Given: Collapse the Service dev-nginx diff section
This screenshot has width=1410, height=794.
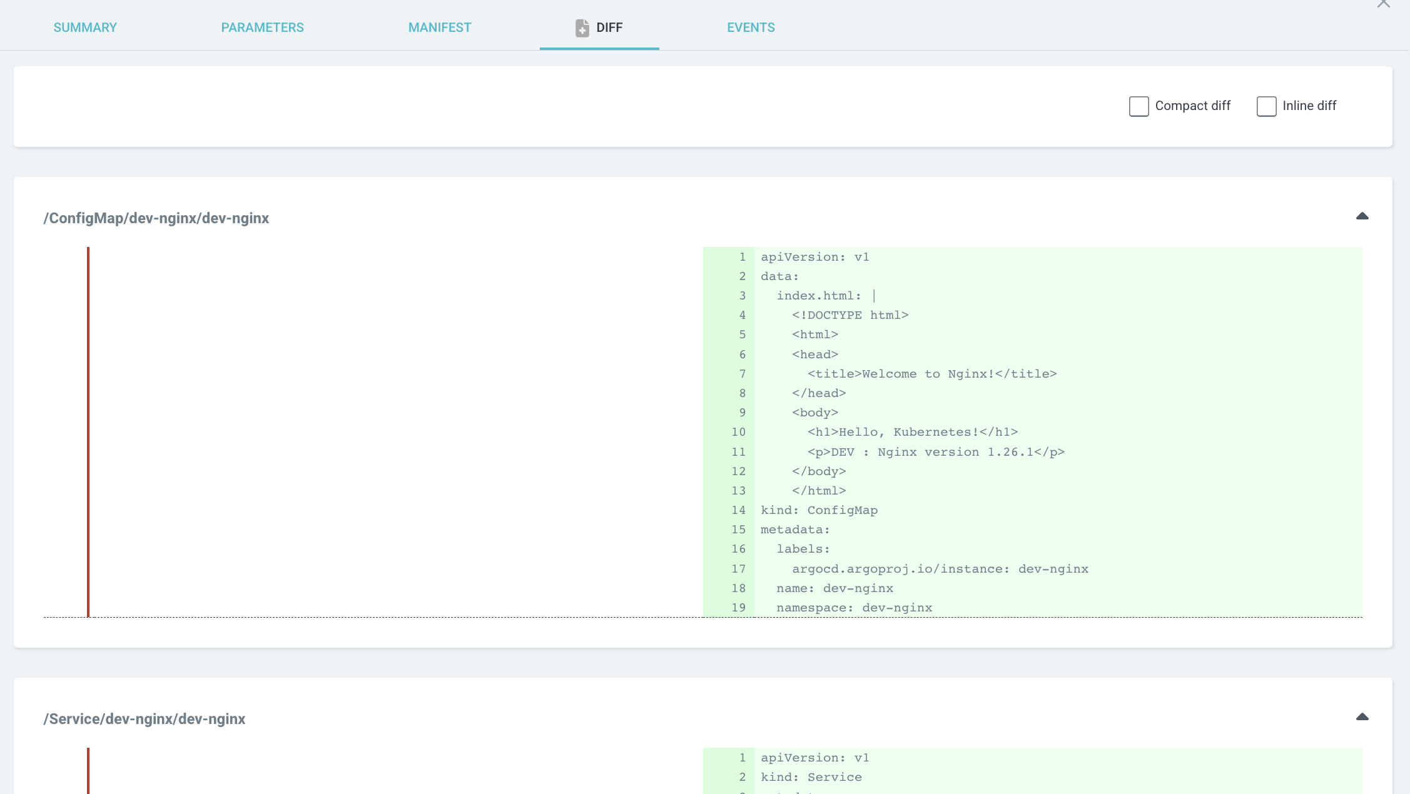Looking at the screenshot, I should click(x=1362, y=717).
